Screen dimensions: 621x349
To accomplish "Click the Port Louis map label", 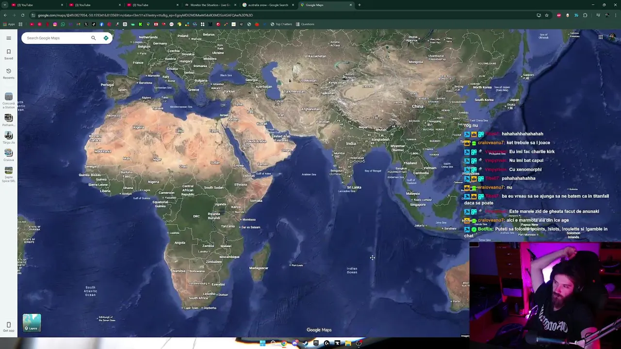I will (297, 265).
